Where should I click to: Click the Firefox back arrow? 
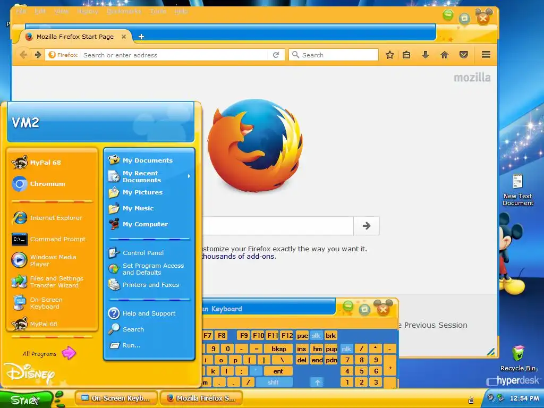[23, 55]
